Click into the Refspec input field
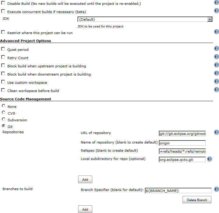This screenshot has height=213, width=219. click(x=182, y=151)
